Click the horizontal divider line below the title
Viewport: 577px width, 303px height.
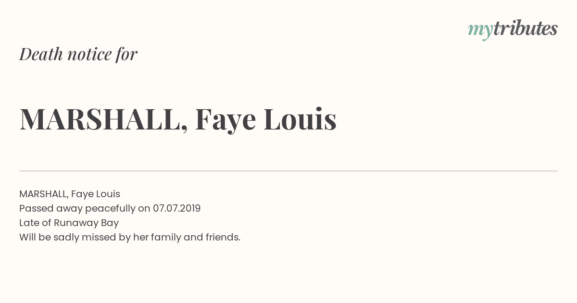coord(288,171)
